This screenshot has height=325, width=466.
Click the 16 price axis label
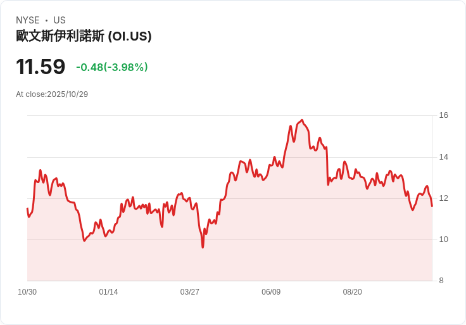(x=444, y=115)
